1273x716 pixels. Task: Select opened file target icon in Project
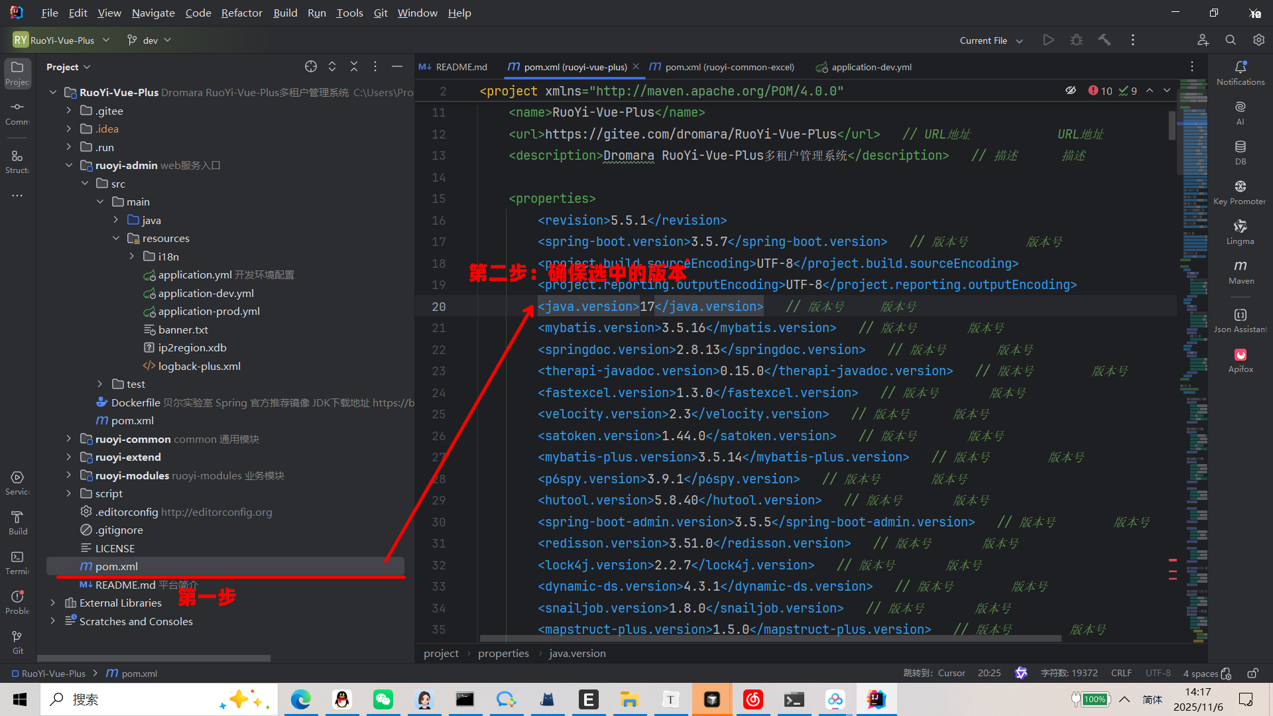[x=311, y=67]
